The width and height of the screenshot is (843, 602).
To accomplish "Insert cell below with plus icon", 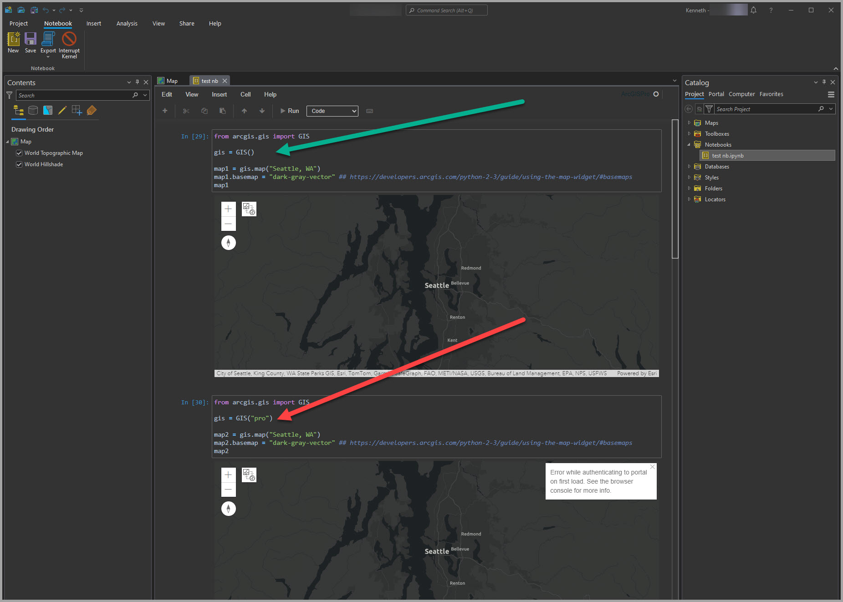I will (165, 111).
